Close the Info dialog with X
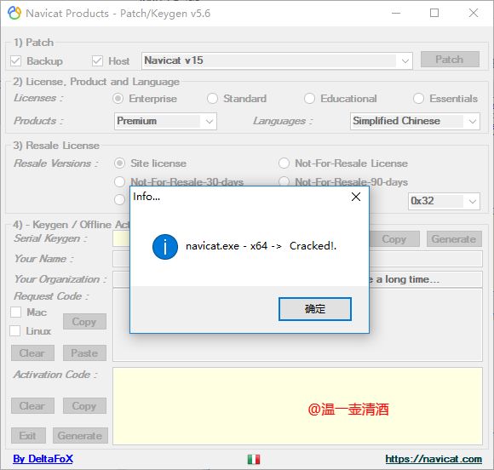 356,197
